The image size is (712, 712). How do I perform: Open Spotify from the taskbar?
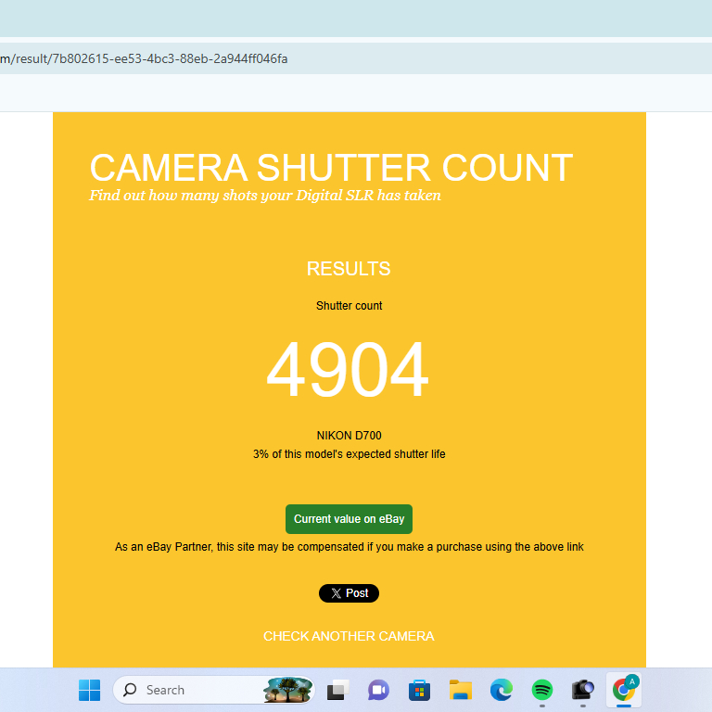pyautogui.click(x=542, y=690)
